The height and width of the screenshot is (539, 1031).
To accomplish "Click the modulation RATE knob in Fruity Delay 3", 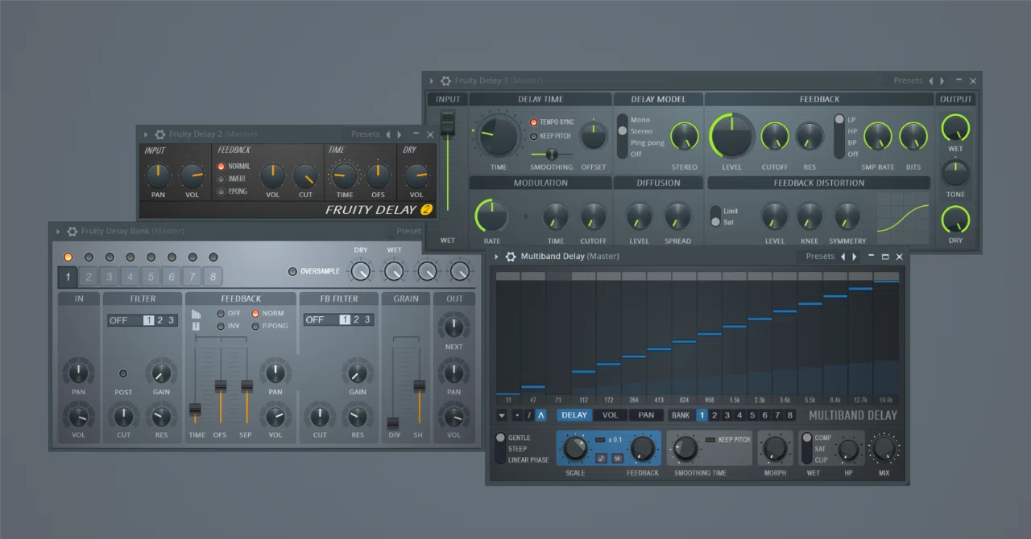I will coord(491,216).
